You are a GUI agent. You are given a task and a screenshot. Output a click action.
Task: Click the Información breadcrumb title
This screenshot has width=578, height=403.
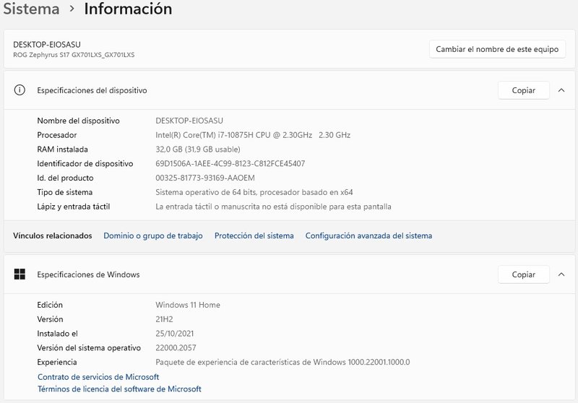[128, 9]
